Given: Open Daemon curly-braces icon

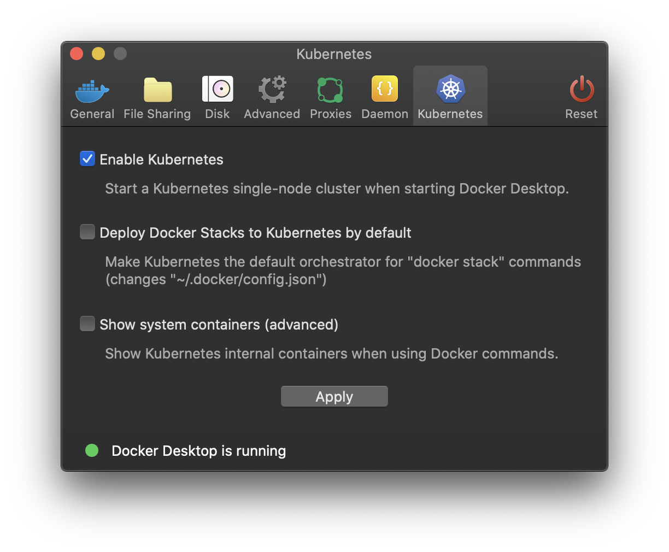Looking at the screenshot, I should 385,89.
